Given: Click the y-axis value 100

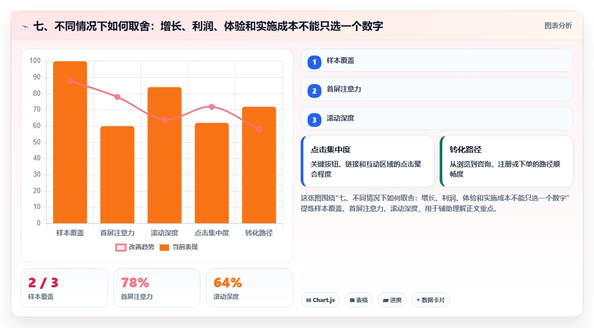Looking at the screenshot, I should pos(35,61).
